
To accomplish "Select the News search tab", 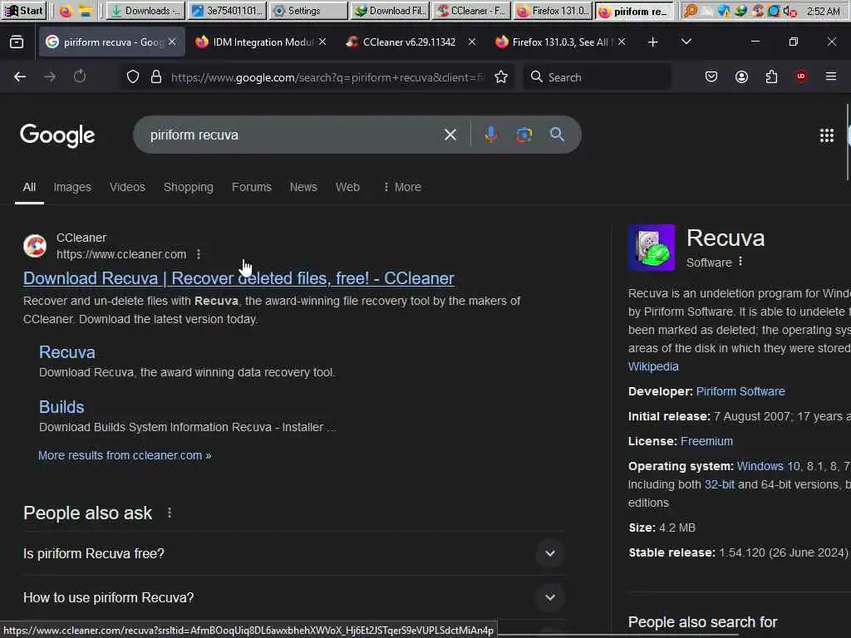I will click(303, 187).
